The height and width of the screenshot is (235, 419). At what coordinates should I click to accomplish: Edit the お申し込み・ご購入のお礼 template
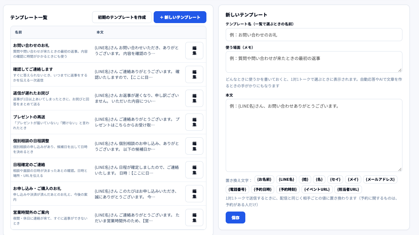pyautogui.click(x=194, y=194)
